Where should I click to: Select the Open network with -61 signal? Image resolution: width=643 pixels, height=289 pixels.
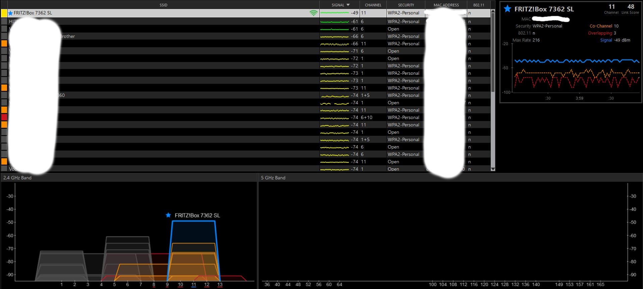click(246, 29)
